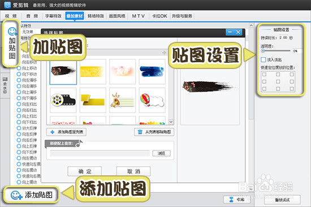Switch to the 升级与服务 tab
Screen dimensions: 311x207
(x=182, y=16)
